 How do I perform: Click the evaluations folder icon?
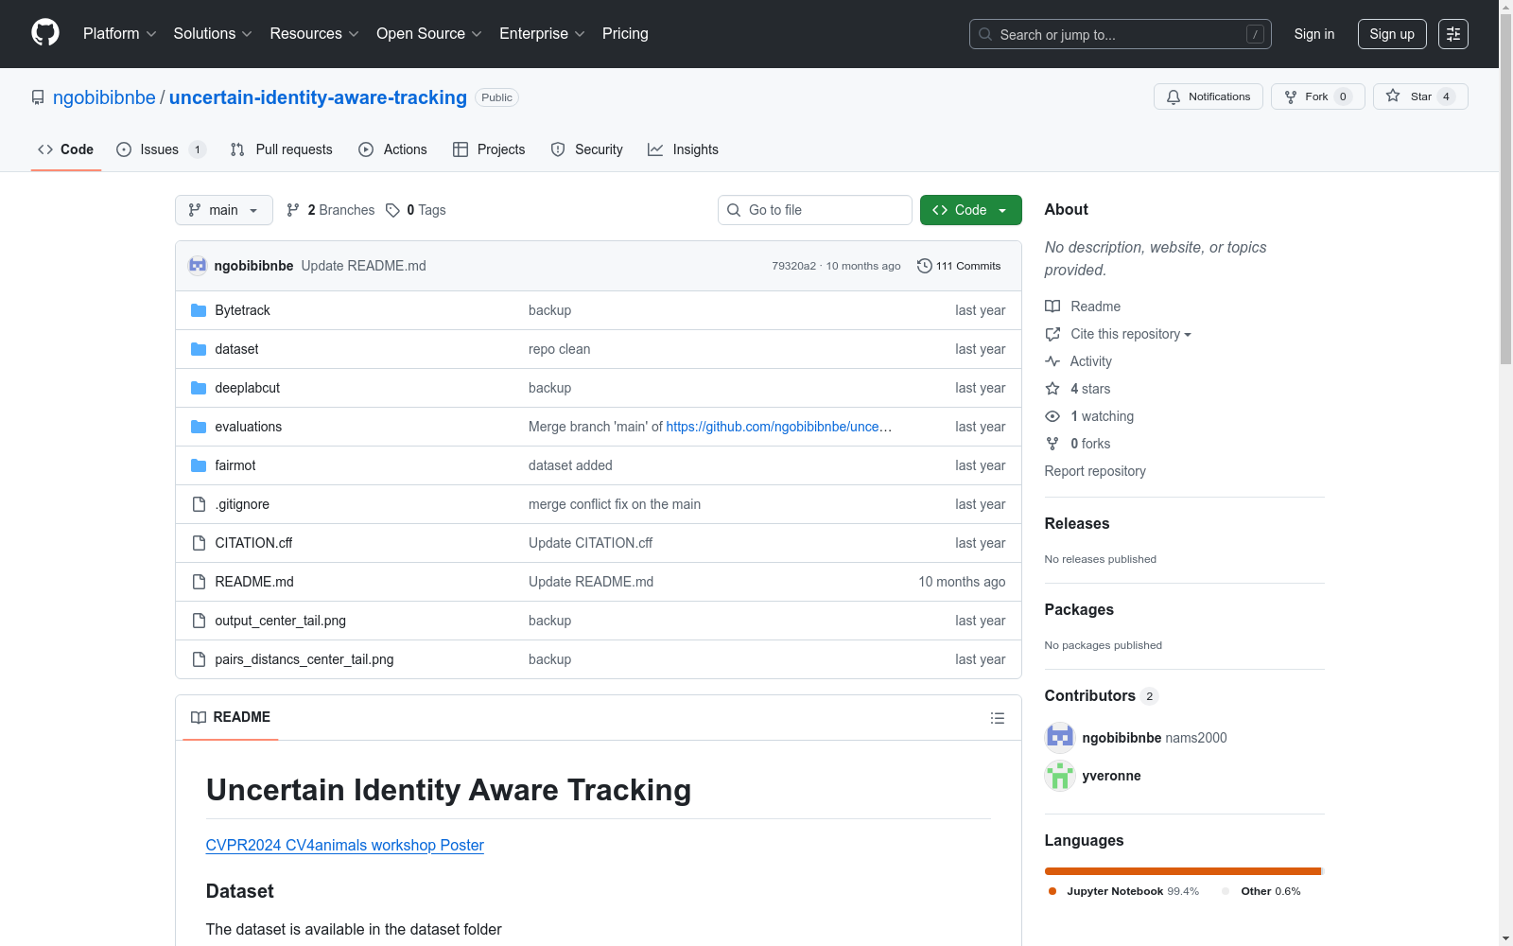pyautogui.click(x=199, y=427)
